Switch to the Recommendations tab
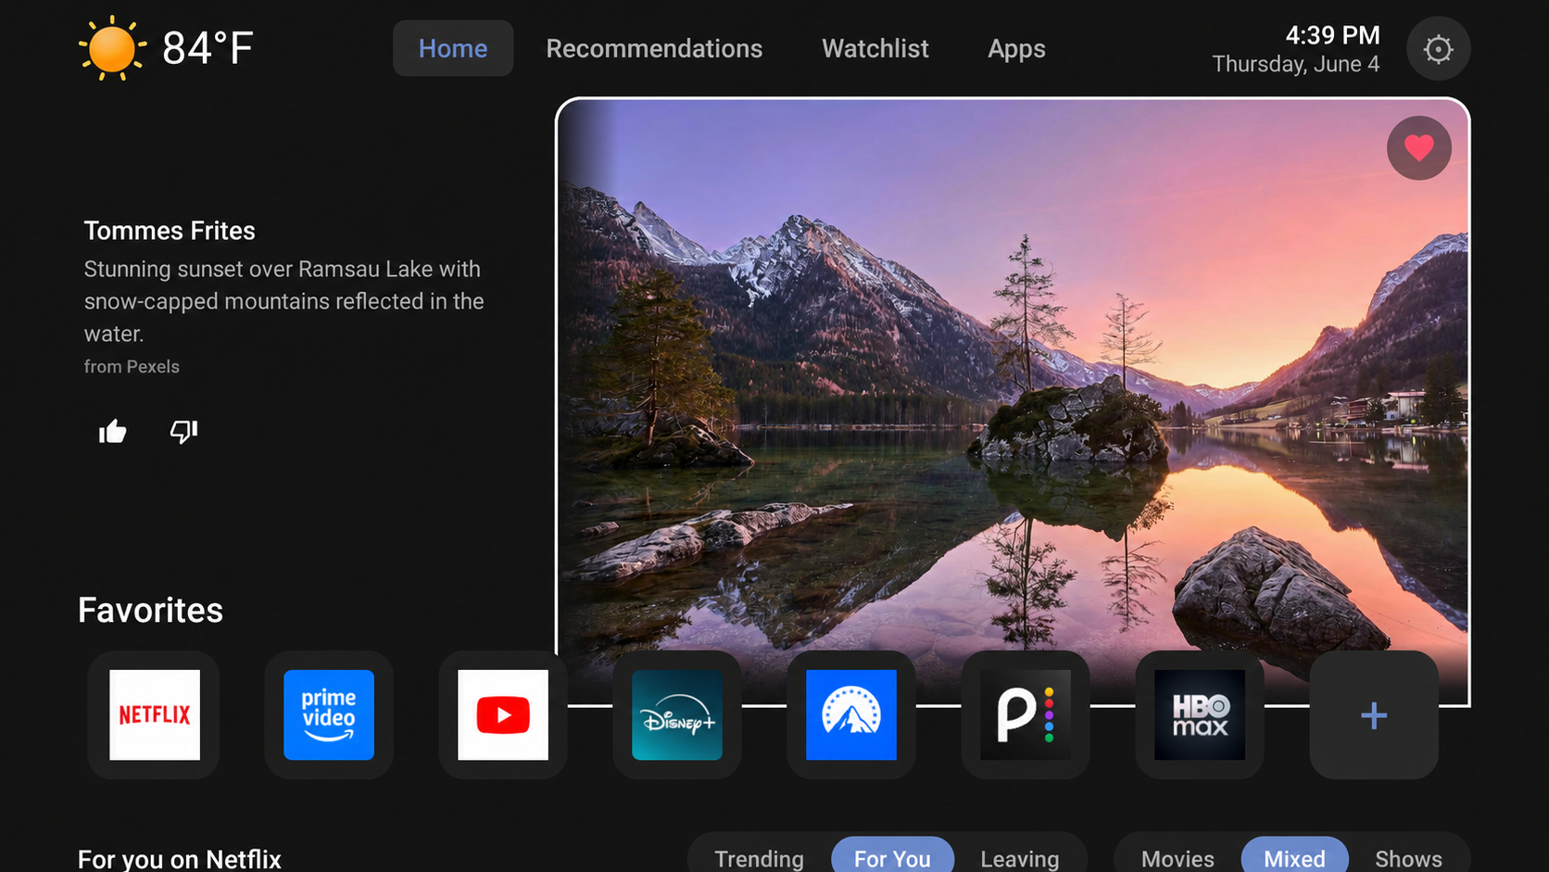Image resolution: width=1549 pixels, height=872 pixels. coord(654,48)
